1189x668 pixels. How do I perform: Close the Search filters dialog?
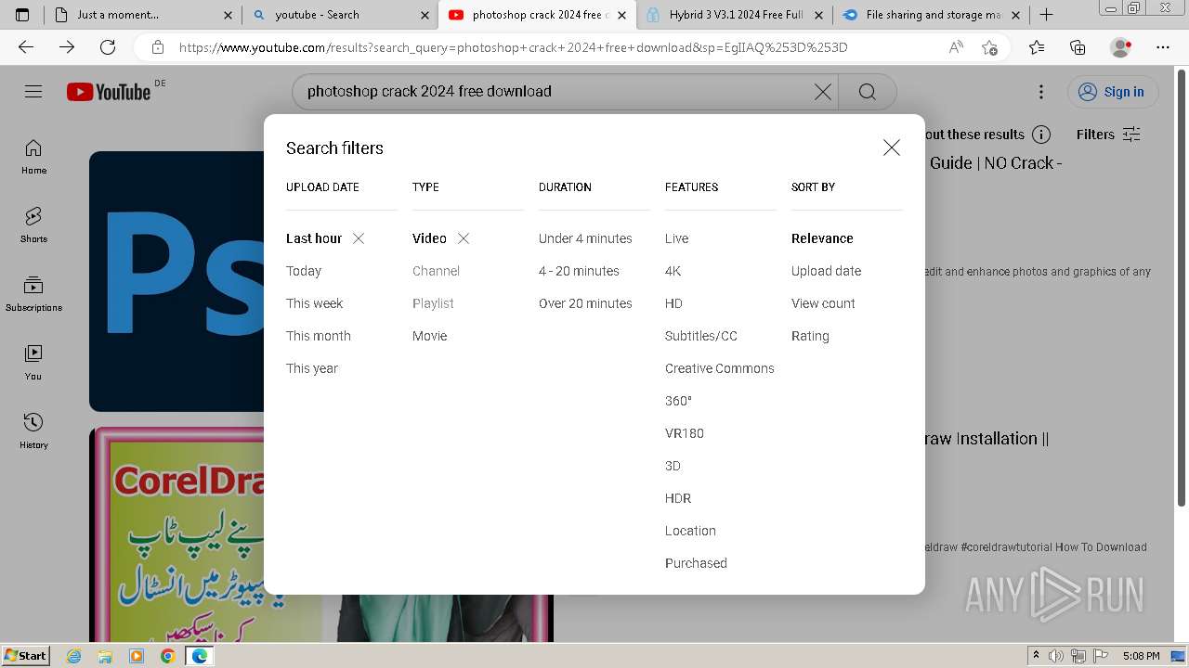(x=892, y=148)
